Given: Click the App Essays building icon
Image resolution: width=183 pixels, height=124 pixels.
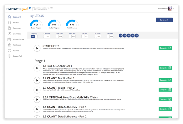Looking at the screenshot, I should (9, 45).
